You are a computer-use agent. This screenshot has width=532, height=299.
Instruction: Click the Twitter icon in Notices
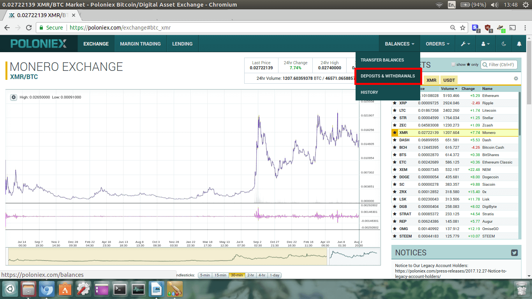(x=514, y=253)
